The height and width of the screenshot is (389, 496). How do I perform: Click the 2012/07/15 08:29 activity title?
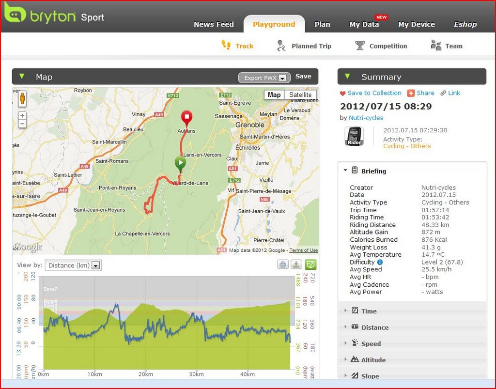click(386, 106)
